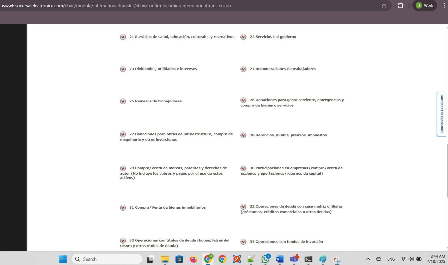Open WhatsApp from the taskbar
The width and height of the screenshot is (448, 265).
tap(265, 259)
